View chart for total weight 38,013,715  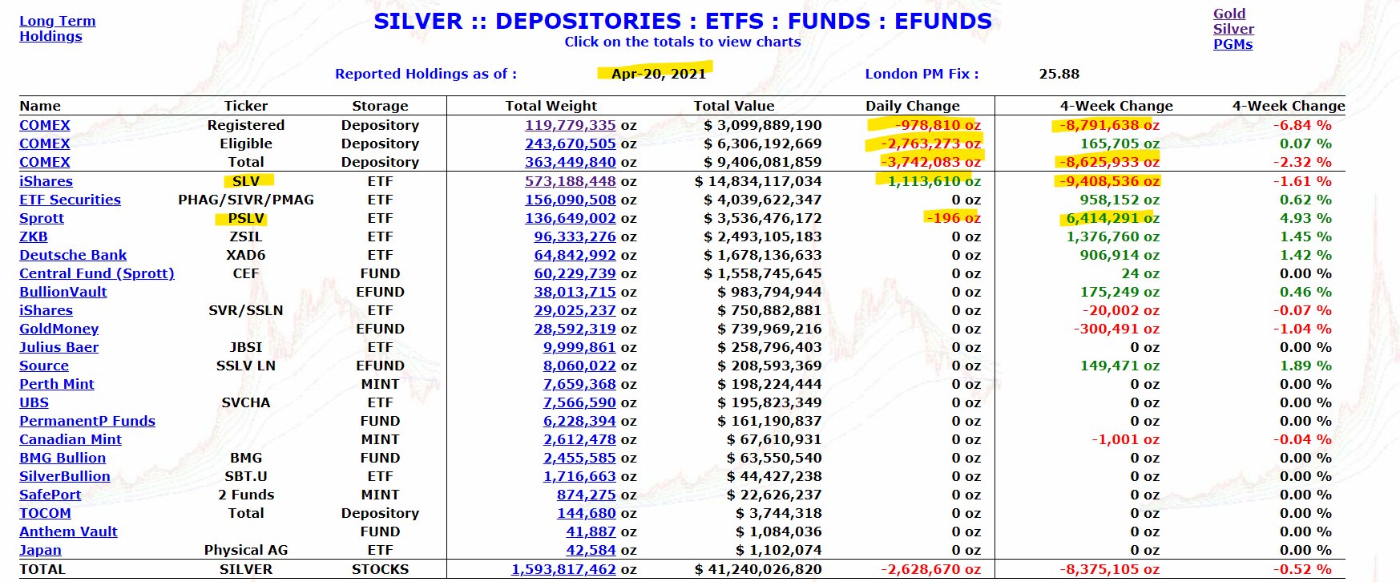(575, 292)
